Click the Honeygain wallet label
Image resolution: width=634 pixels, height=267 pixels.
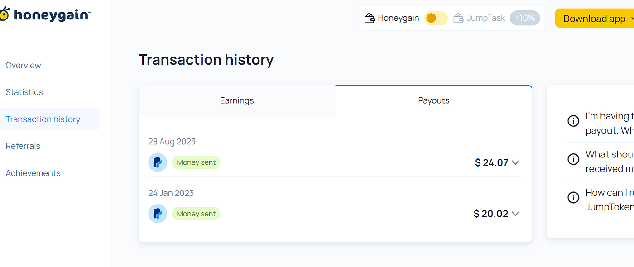(399, 19)
